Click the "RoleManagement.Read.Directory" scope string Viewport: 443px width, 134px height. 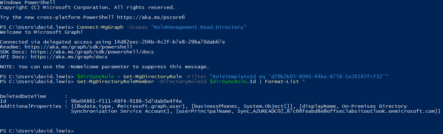click(199, 27)
